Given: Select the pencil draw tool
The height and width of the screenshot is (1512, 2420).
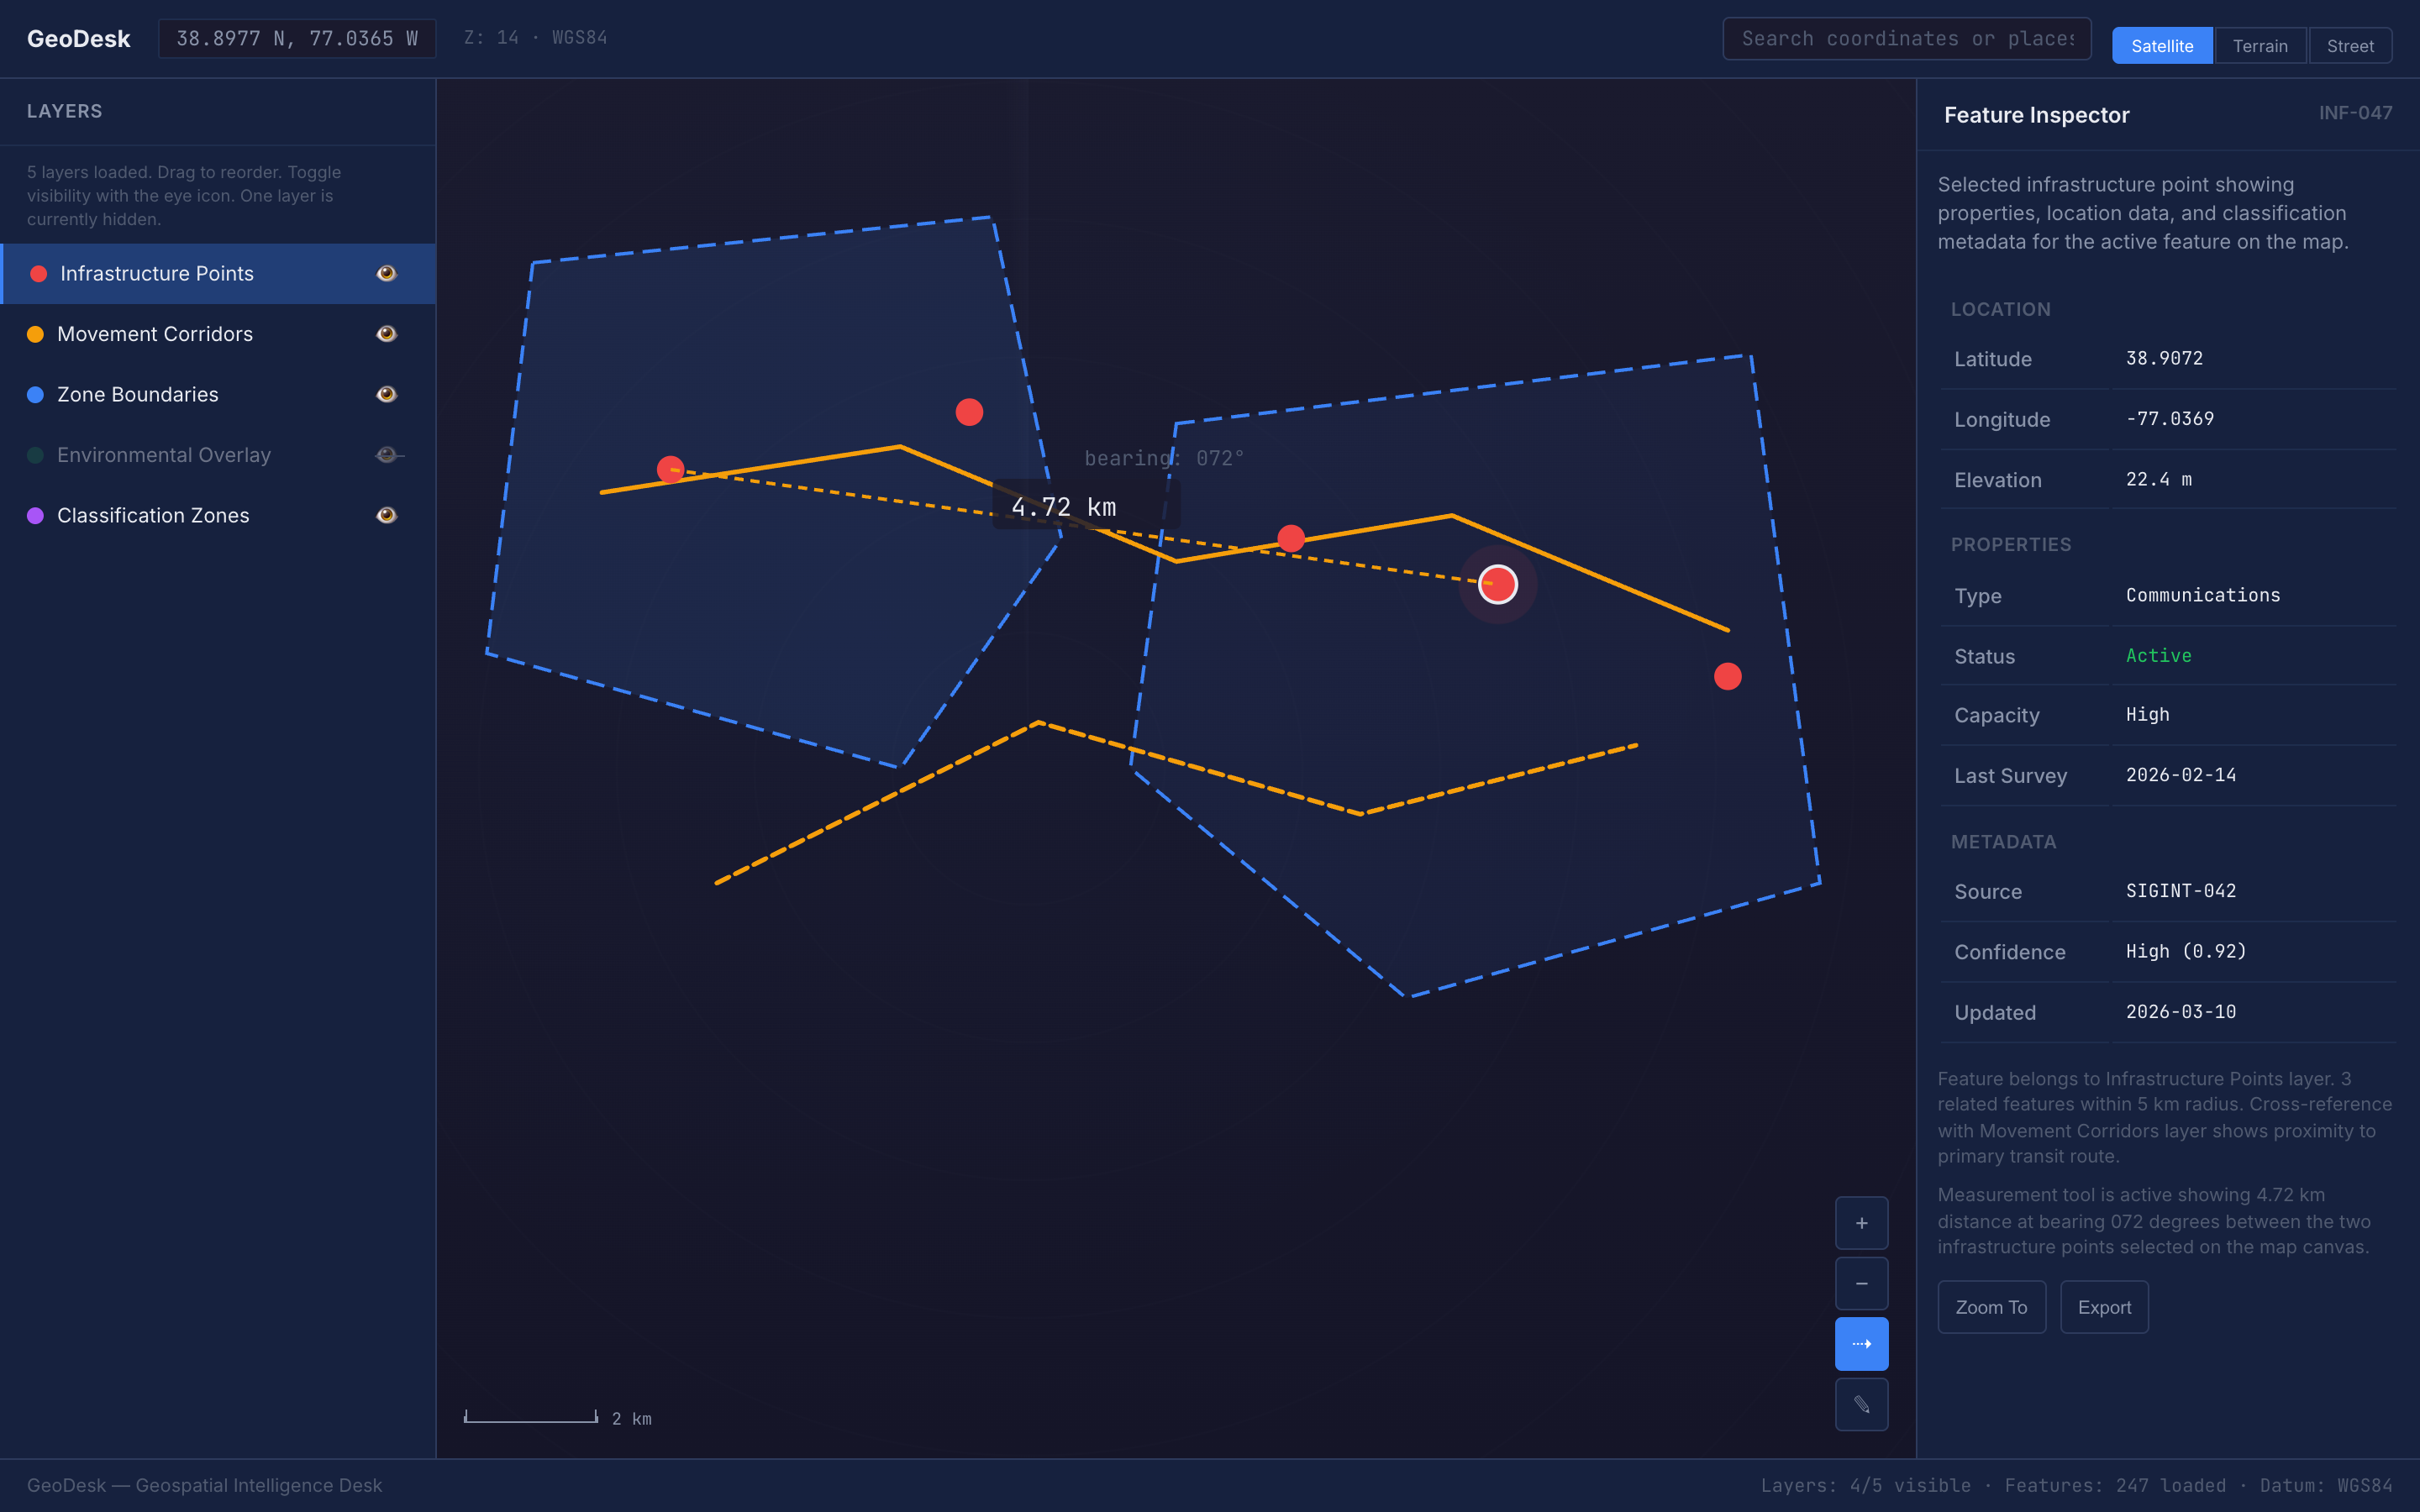Looking at the screenshot, I should click(x=1861, y=1404).
